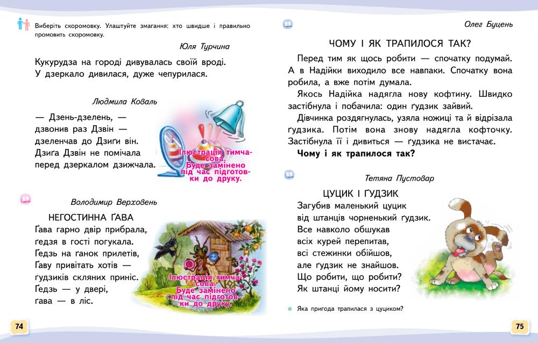Click page number 75
The image size is (538, 343).
point(520,326)
